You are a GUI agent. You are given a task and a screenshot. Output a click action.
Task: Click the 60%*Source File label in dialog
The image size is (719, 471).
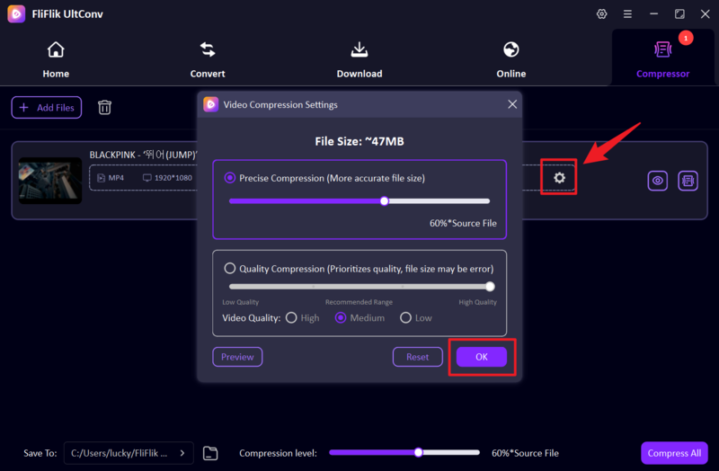463,223
